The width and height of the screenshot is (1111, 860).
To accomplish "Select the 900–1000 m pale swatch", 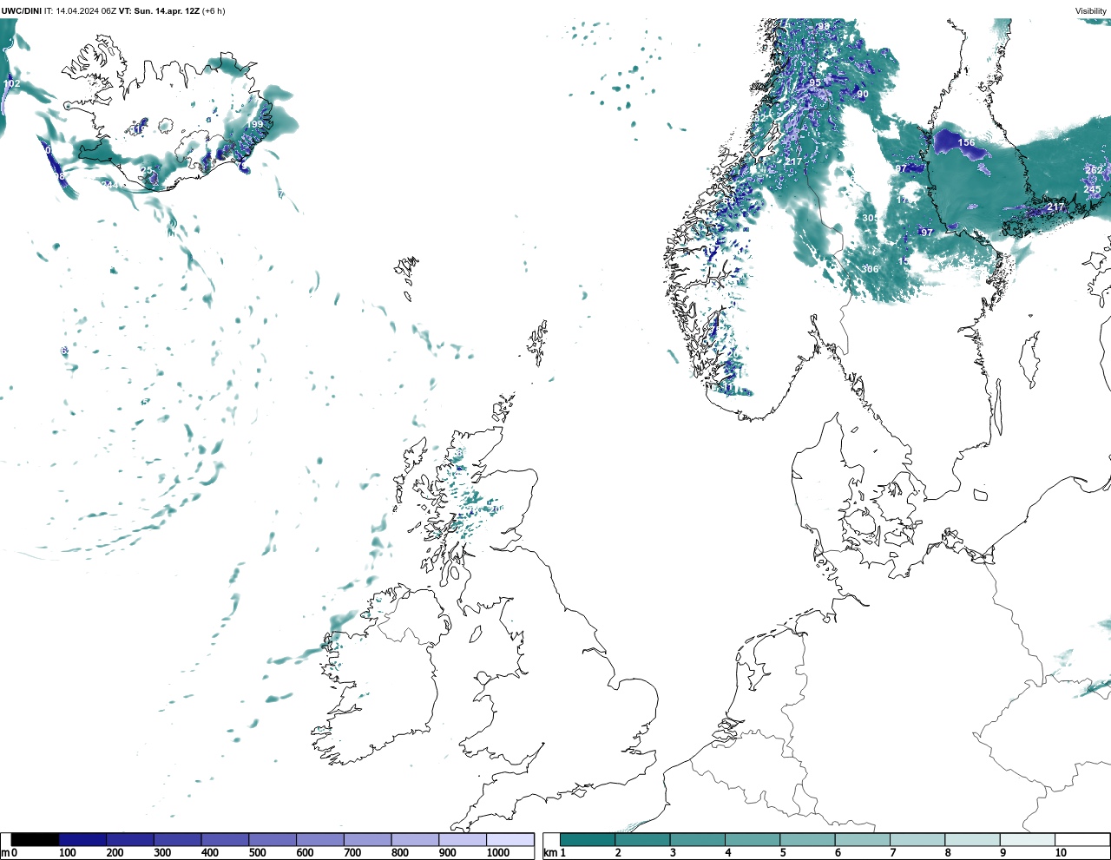I will click(462, 839).
